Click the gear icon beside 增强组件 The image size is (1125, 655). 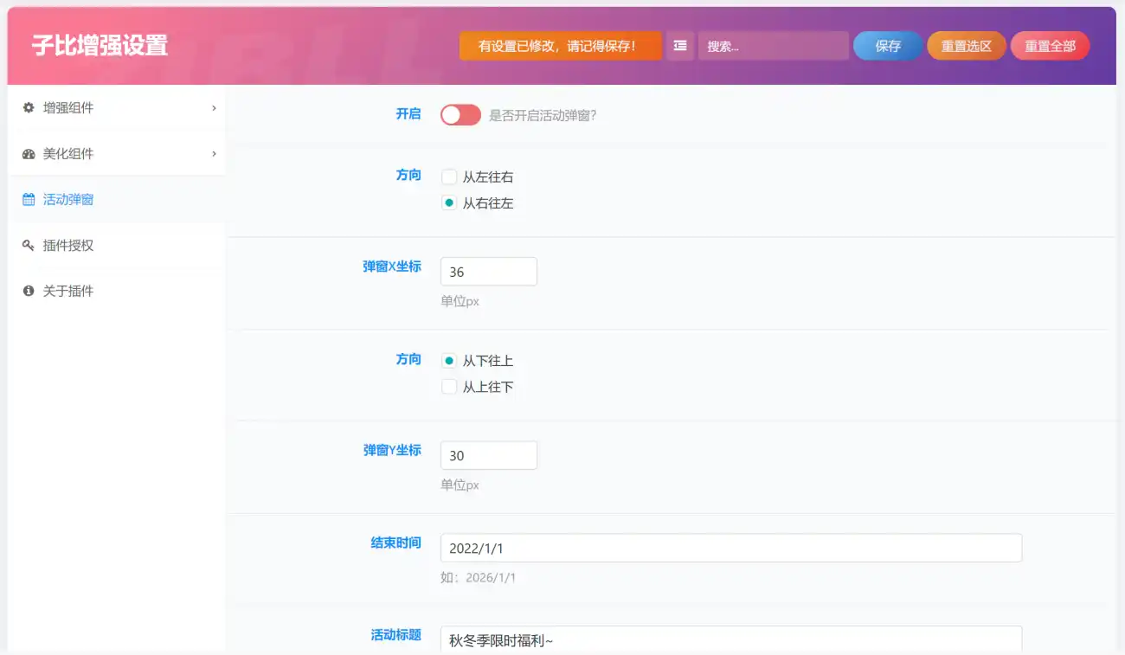pyautogui.click(x=29, y=108)
